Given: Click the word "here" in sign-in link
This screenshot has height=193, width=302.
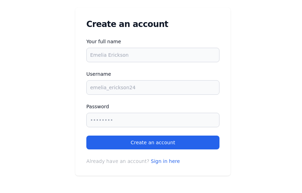Looking at the screenshot, I should 174,161.
